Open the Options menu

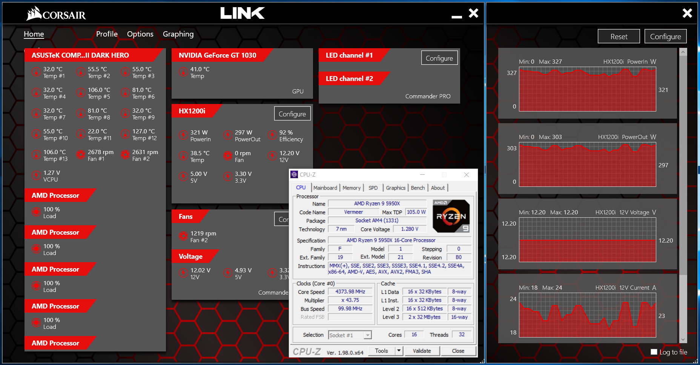pyautogui.click(x=140, y=34)
